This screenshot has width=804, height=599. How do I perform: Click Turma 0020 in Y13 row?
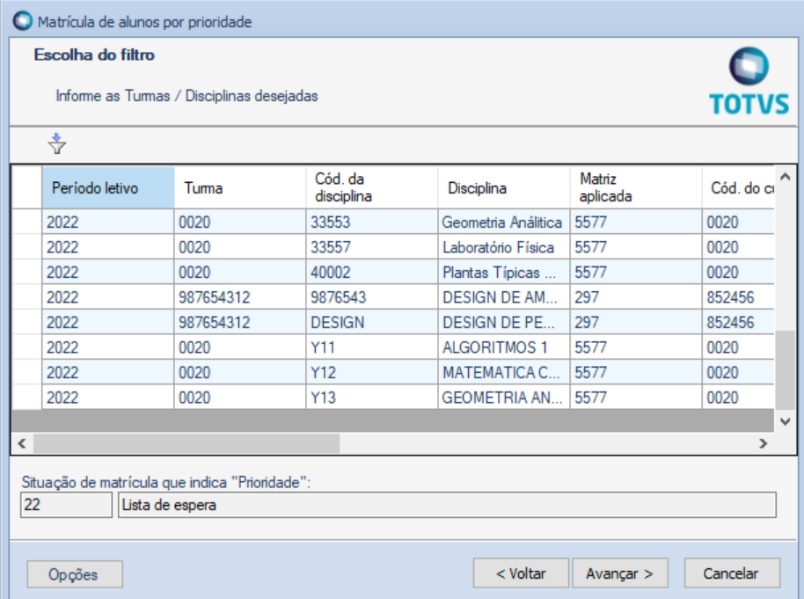(x=240, y=398)
